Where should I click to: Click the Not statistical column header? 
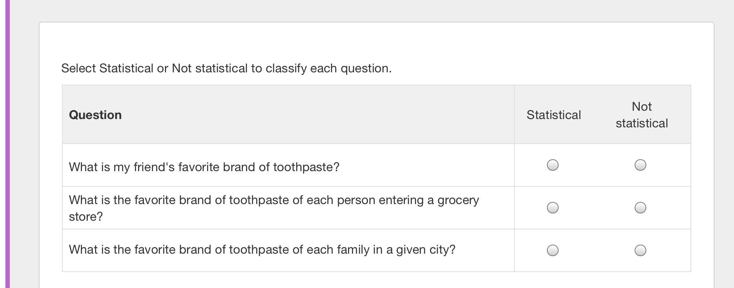(x=642, y=115)
